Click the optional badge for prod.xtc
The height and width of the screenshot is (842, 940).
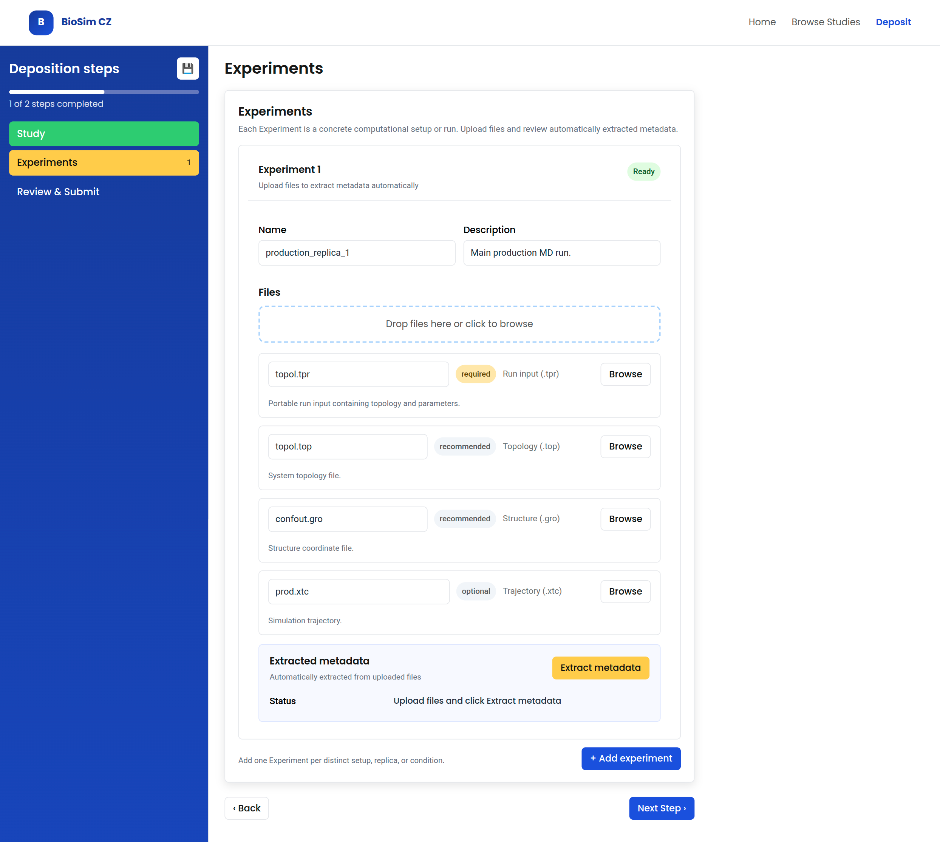pos(476,591)
